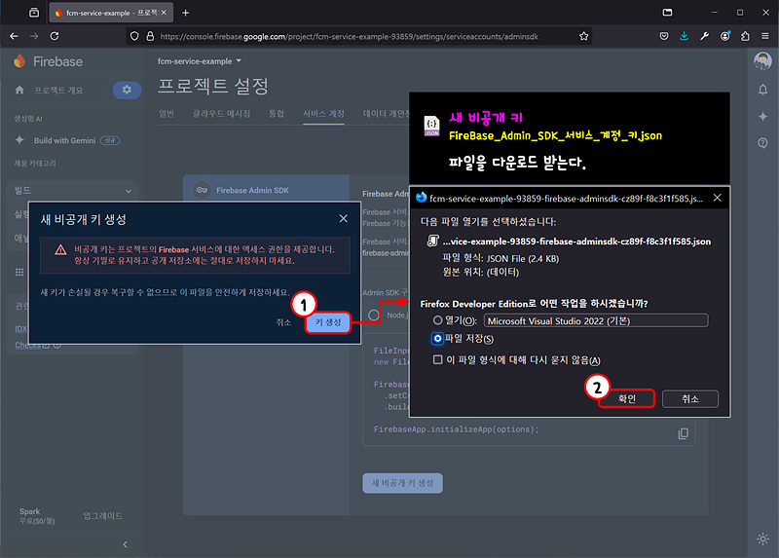The height and width of the screenshot is (558, 779).
Task: Click the IDX link in sidebar
Action: coord(20,329)
